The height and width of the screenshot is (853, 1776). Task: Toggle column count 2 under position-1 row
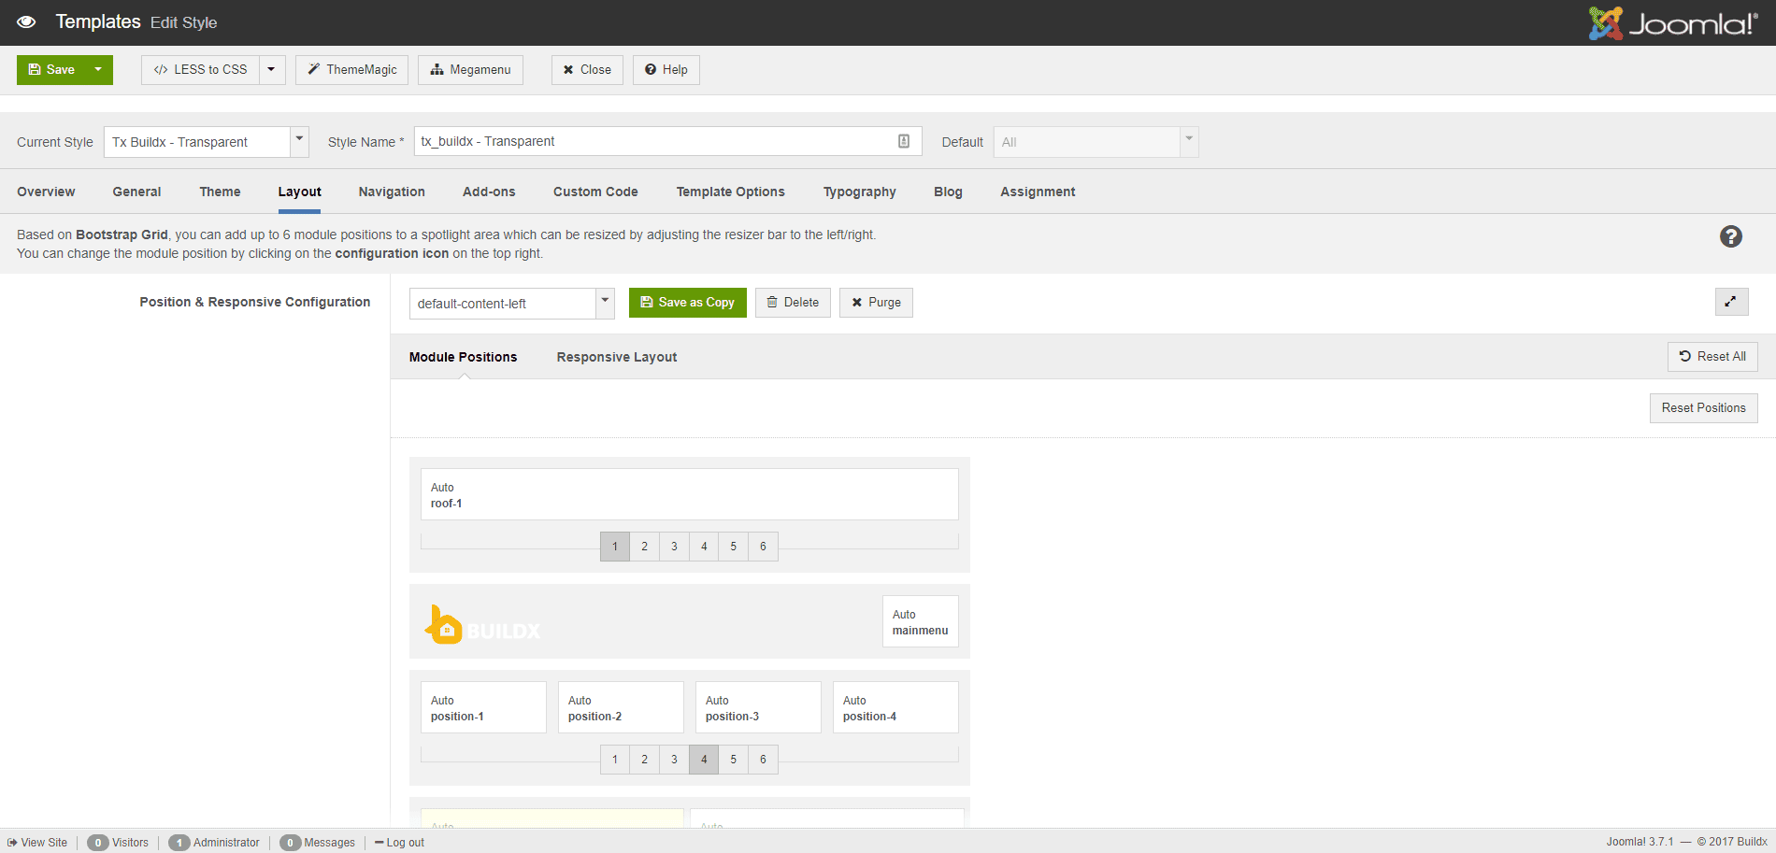pos(644,759)
